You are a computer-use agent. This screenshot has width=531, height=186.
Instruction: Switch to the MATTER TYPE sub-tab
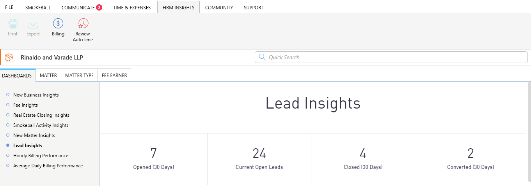coord(79,75)
